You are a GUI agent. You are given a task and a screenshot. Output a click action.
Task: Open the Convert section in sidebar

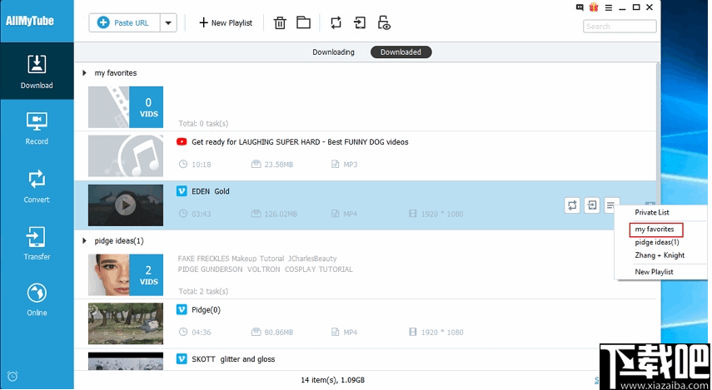[x=37, y=186]
